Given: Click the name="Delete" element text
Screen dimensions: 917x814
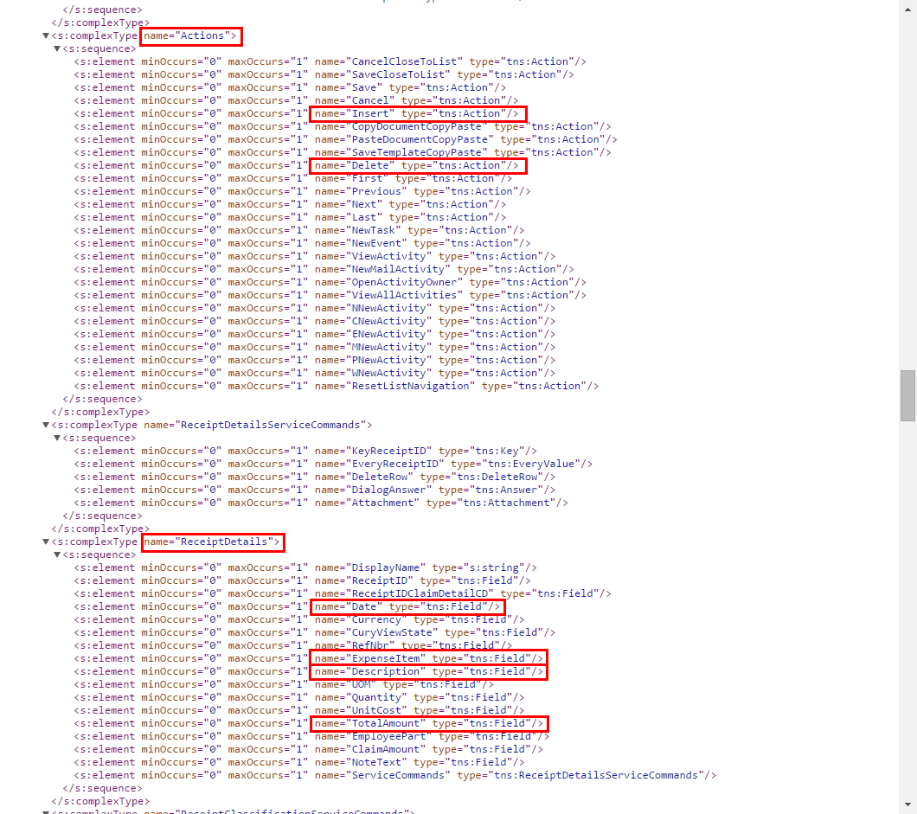Looking at the screenshot, I should [x=417, y=165].
